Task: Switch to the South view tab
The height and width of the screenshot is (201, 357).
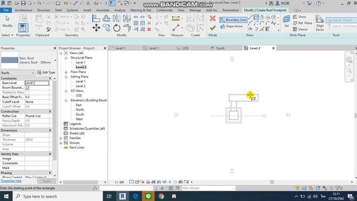Action: click(x=220, y=48)
